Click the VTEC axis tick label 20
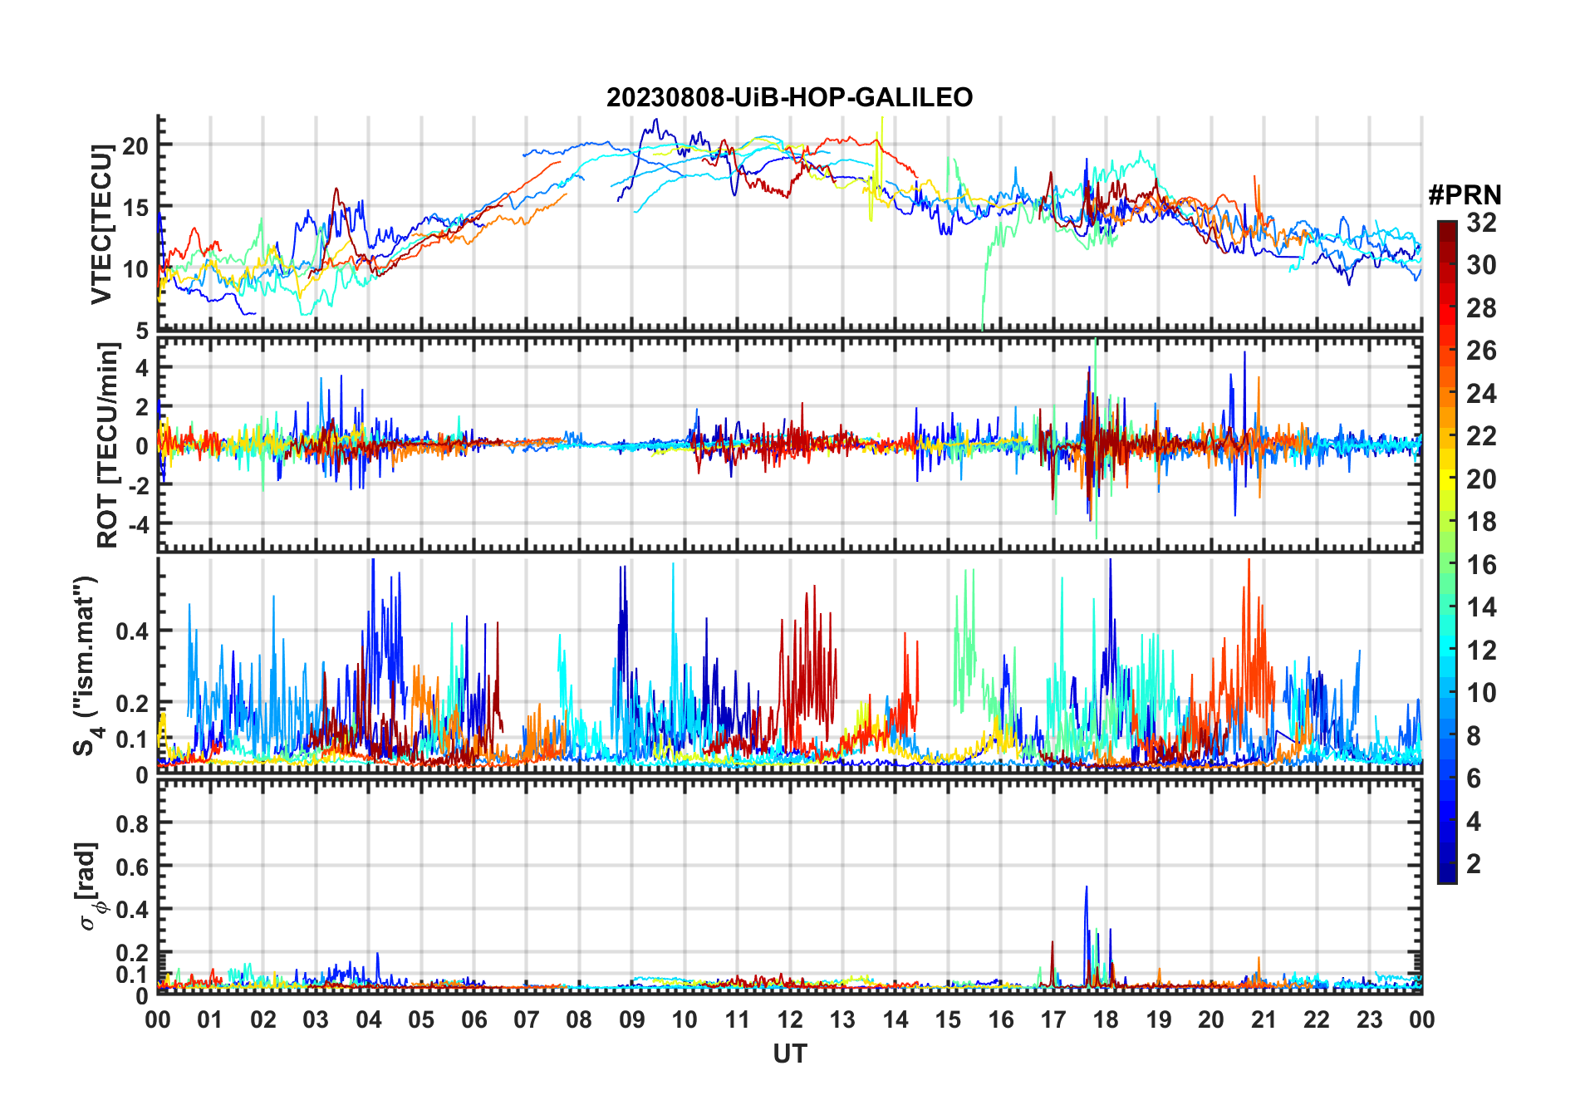The height and width of the screenshot is (1105, 1580). 135,145
